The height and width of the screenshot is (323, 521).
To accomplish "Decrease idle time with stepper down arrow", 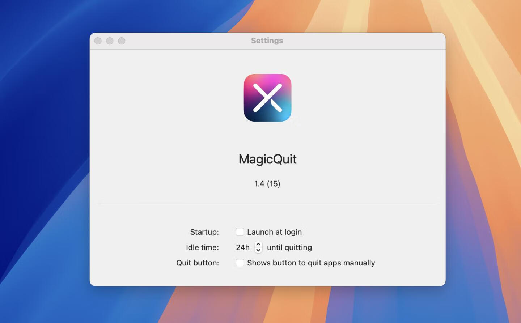I will click(x=258, y=250).
